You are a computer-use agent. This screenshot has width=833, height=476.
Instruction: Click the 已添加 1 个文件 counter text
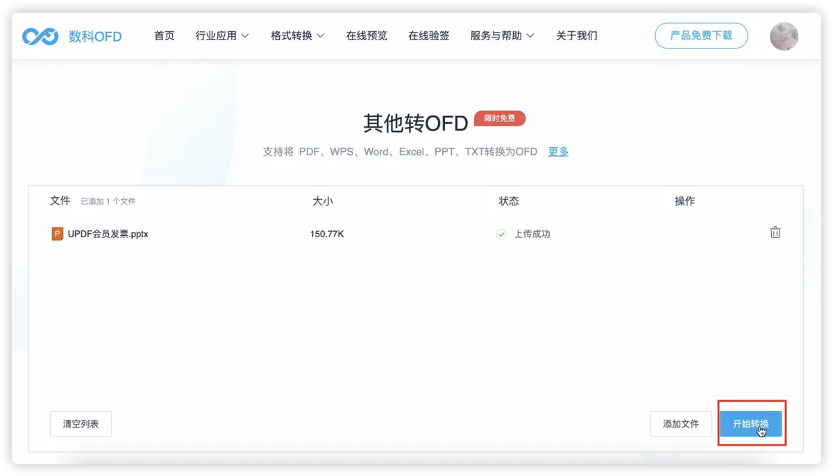click(x=108, y=202)
